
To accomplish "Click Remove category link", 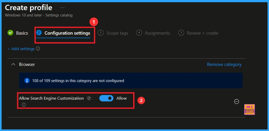I will 224,64.
